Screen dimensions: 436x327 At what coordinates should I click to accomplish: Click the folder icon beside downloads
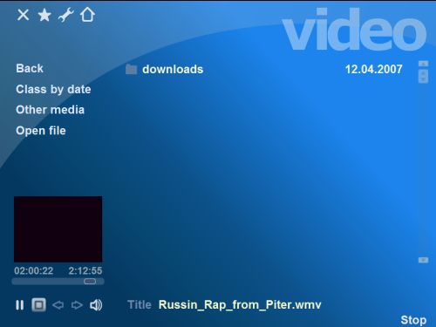pos(131,69)
